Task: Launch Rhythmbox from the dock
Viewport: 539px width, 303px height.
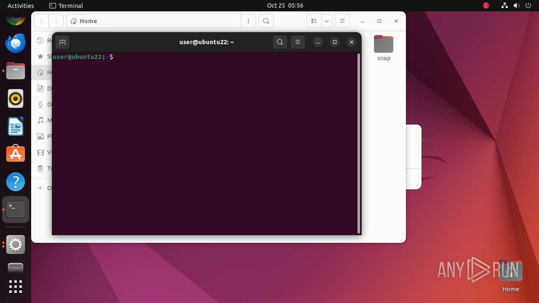Action: coord(16,98)
